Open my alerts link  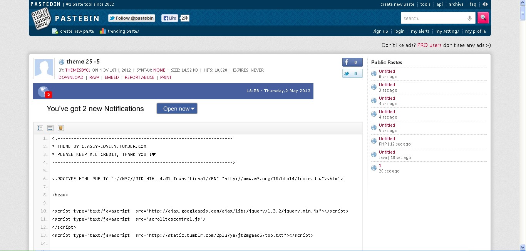tap(420, 31)
